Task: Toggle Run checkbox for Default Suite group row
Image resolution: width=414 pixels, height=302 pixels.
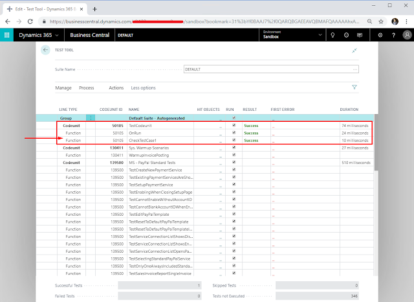Action: point(234,118)
